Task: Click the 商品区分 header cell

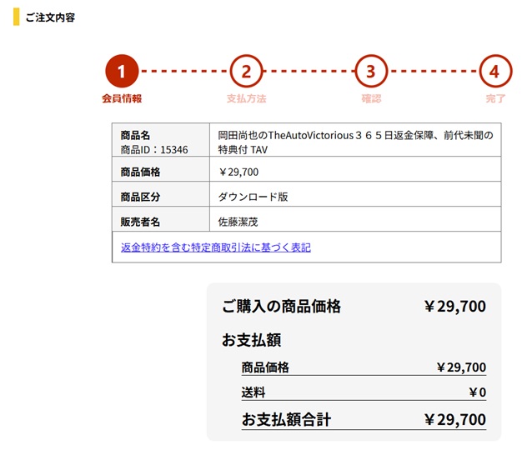Action: tap(140, 197)
